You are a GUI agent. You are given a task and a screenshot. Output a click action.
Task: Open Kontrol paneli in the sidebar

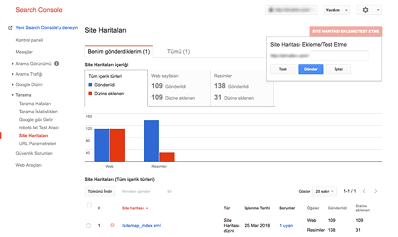(x=29, y=40)
